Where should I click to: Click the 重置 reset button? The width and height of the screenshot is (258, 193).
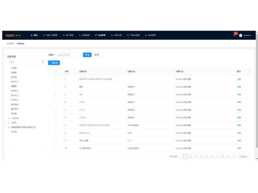coord(97,55)
